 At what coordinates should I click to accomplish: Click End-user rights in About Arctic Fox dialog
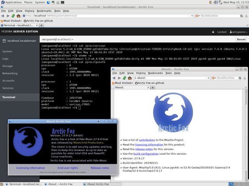68,168
